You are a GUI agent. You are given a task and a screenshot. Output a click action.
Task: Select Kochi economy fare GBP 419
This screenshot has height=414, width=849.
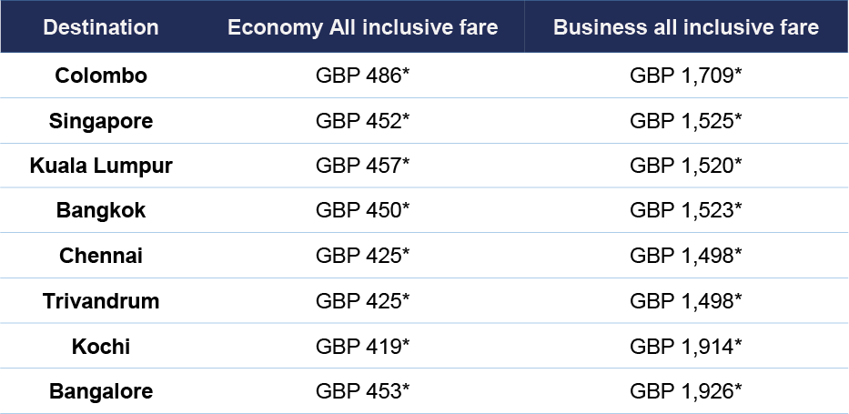[362, 347]
